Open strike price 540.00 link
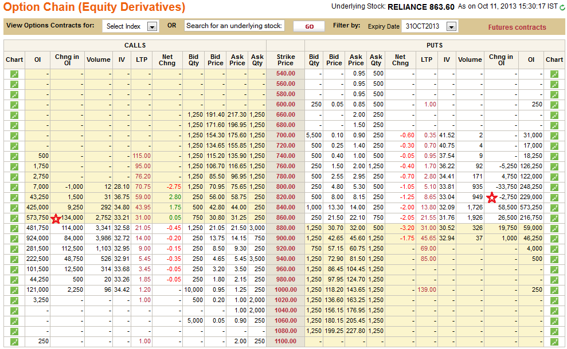The height and width of the screenshot is (349, 567). pos(286,74)
